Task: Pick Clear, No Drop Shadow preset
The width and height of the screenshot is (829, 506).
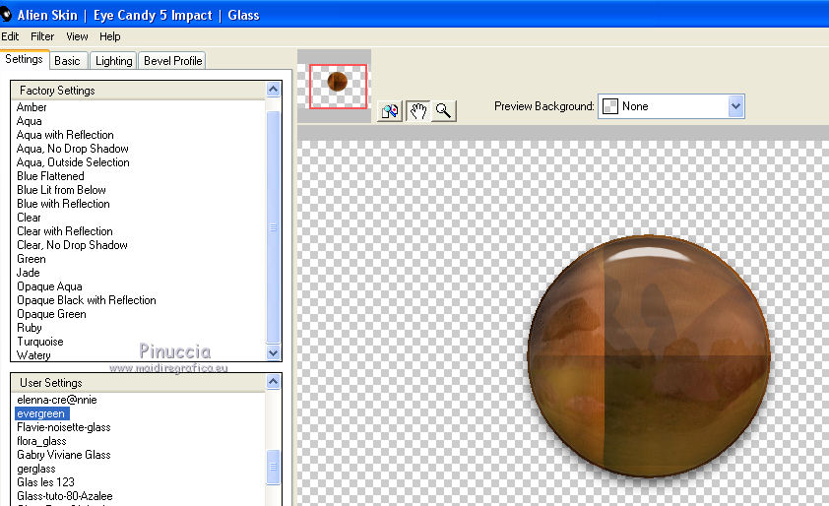Action: click(x=72, y=245)
